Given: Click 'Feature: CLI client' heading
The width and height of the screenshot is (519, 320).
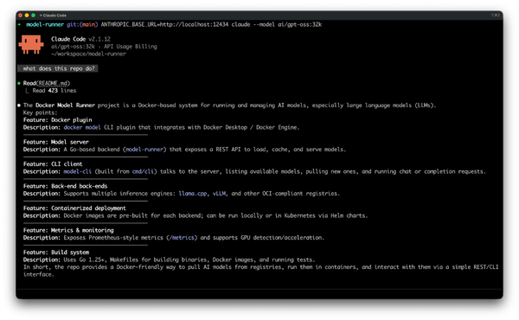Looking at the screenshot, I should [53, 164].
